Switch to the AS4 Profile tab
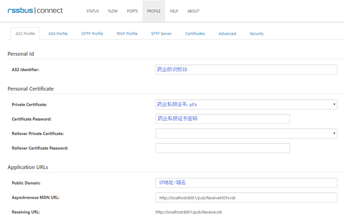Screen dimensions: 345x221 pos(58,34)
